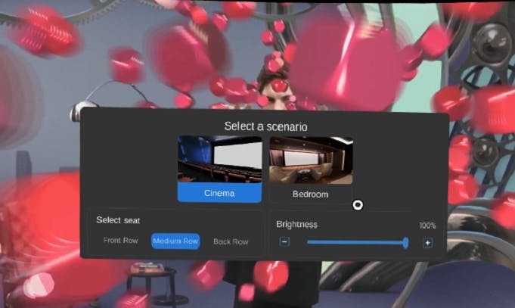Click the circular pointer cursor near Bedroom
The height and width of the screenshot is (308, 515).
click(x=358, y=205)
